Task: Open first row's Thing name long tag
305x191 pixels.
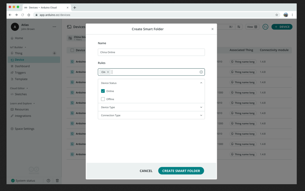Action: click(243, 62)
